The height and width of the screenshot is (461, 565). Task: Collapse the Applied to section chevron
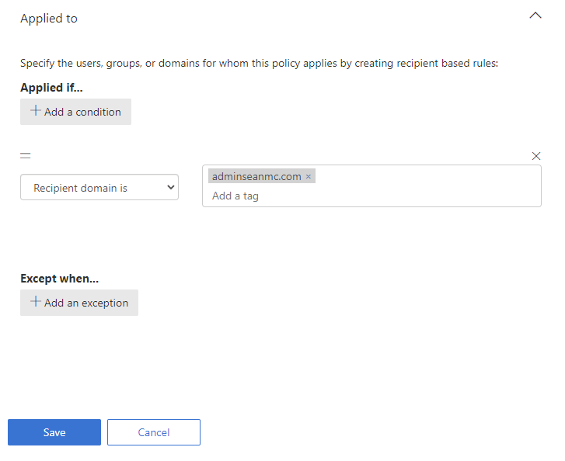[x=535, y=16]
